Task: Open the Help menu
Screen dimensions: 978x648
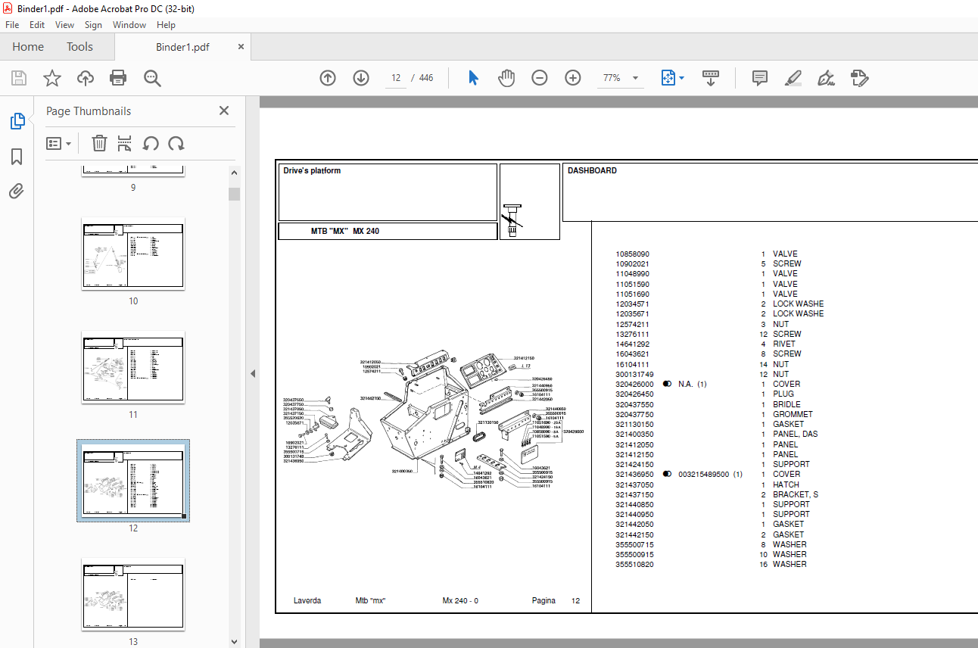Action: tap(166, 25)
